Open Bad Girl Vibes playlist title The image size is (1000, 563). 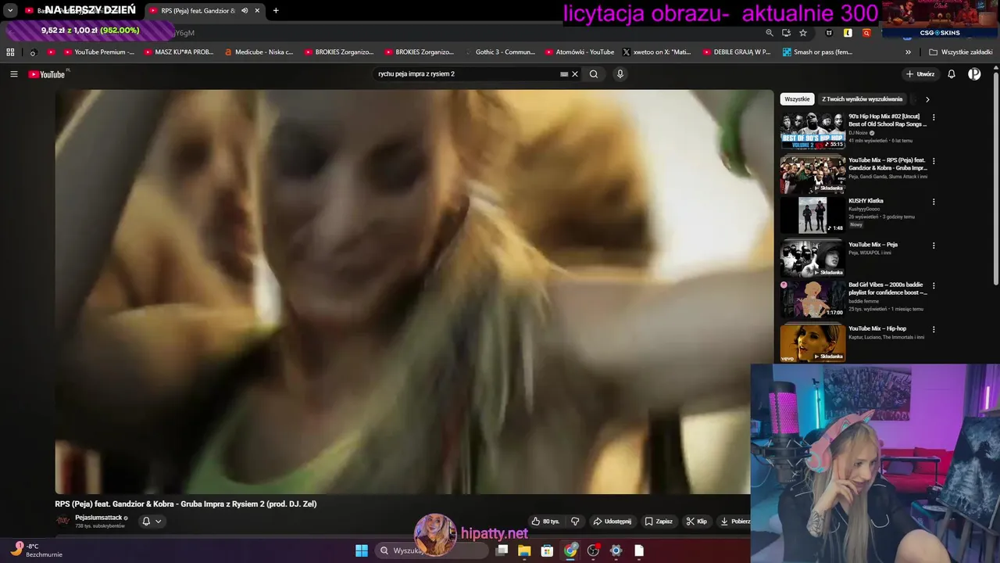tap(887, 289)
